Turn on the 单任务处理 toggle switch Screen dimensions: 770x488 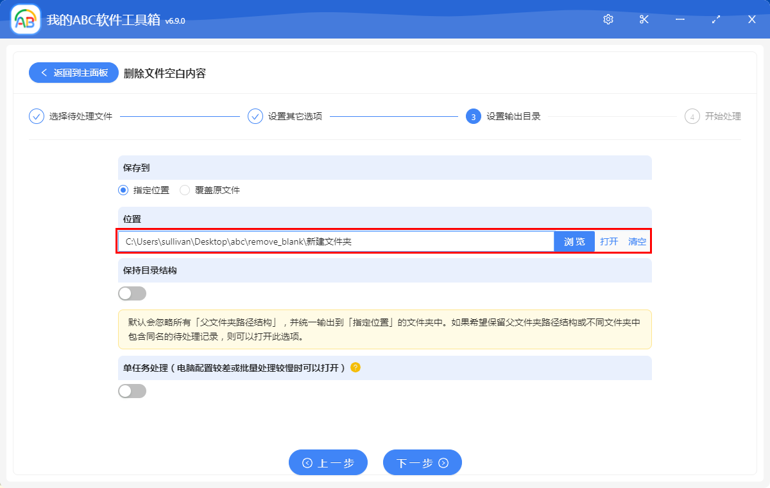click(x=132, y=390)
